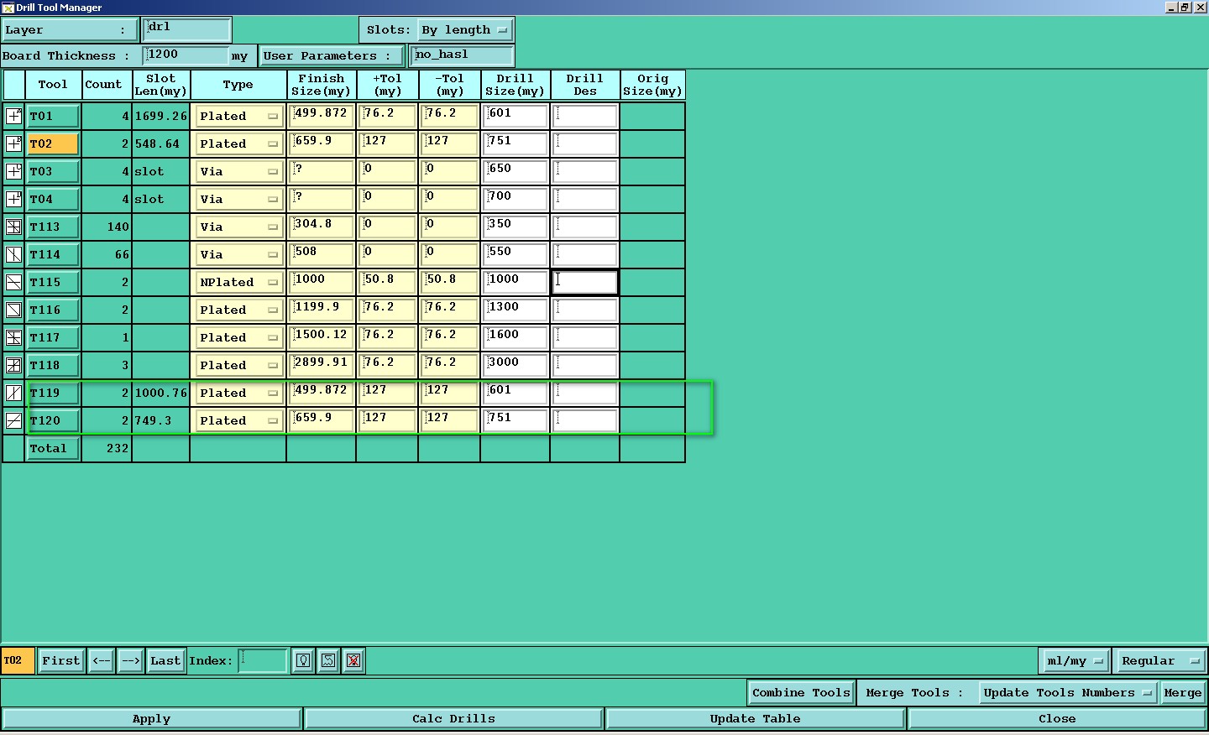Click the Finish Size field 499.872 for T01
Viewport: 1209px width, 735px height.
pyautogui.click(x=321, y=116)
